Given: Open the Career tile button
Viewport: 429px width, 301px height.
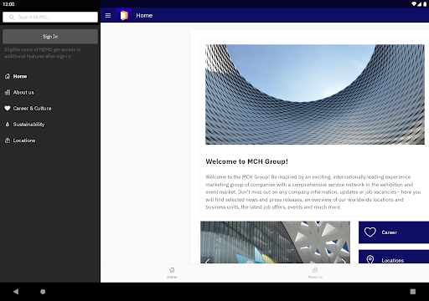Looking at the screenshot, I should 394,232.
